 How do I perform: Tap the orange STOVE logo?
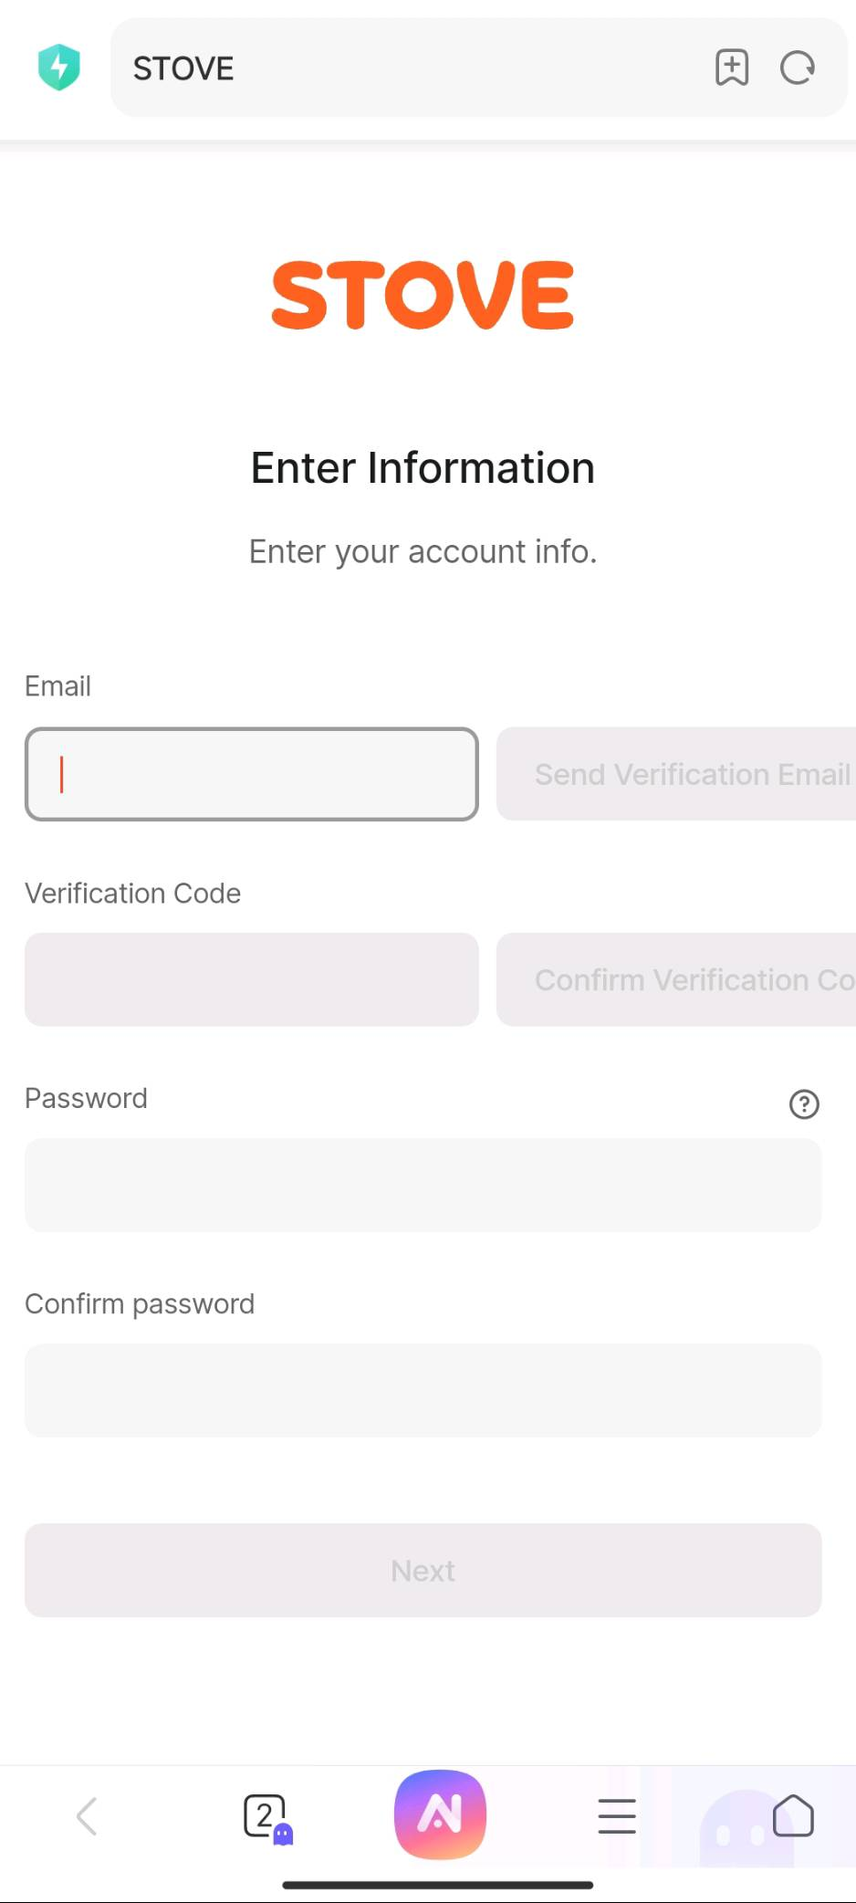coord(423,295)
